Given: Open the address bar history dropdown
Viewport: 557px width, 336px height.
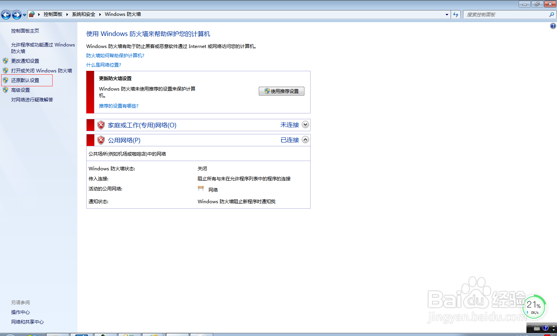Looking at the screenshot, I should click(x=446, y=14).
